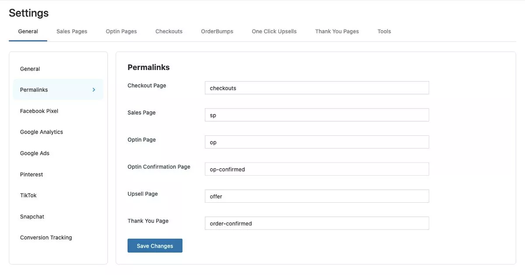The height and width of the screenshot is (275, 525).
Task: Switch to the General top tab
Action: [28, 32]
